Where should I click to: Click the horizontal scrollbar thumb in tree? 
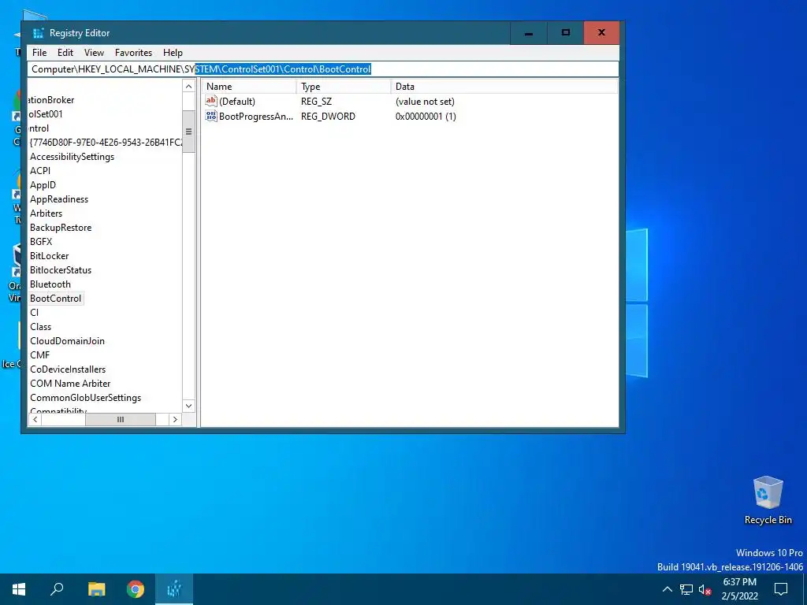[x=121, y=419]
